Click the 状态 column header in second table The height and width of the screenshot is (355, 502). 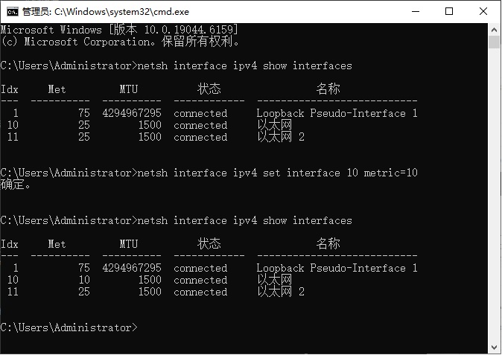[209, 244]
